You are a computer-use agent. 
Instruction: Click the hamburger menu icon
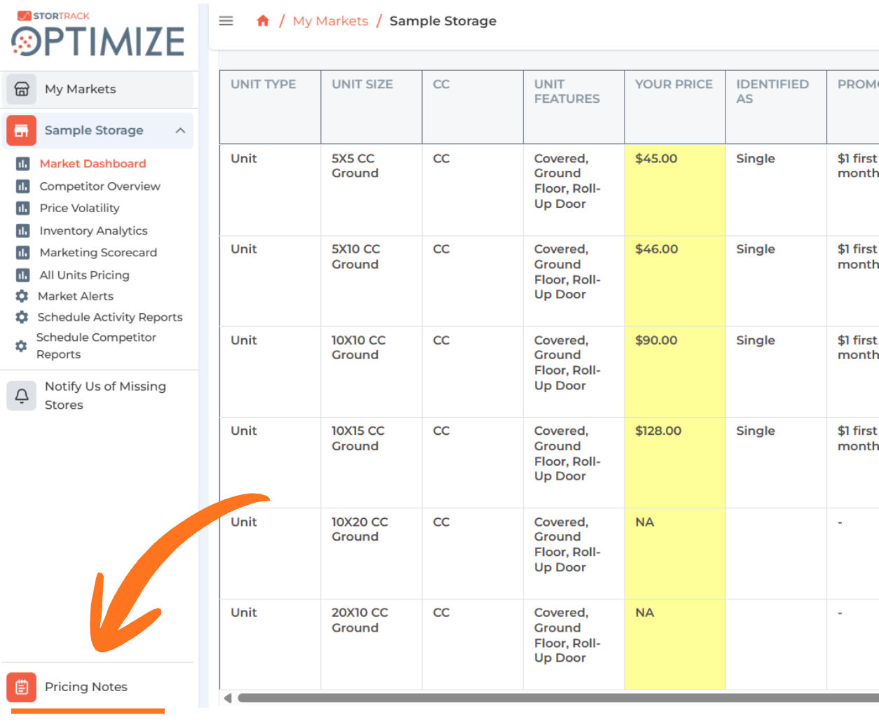point(226,21)
